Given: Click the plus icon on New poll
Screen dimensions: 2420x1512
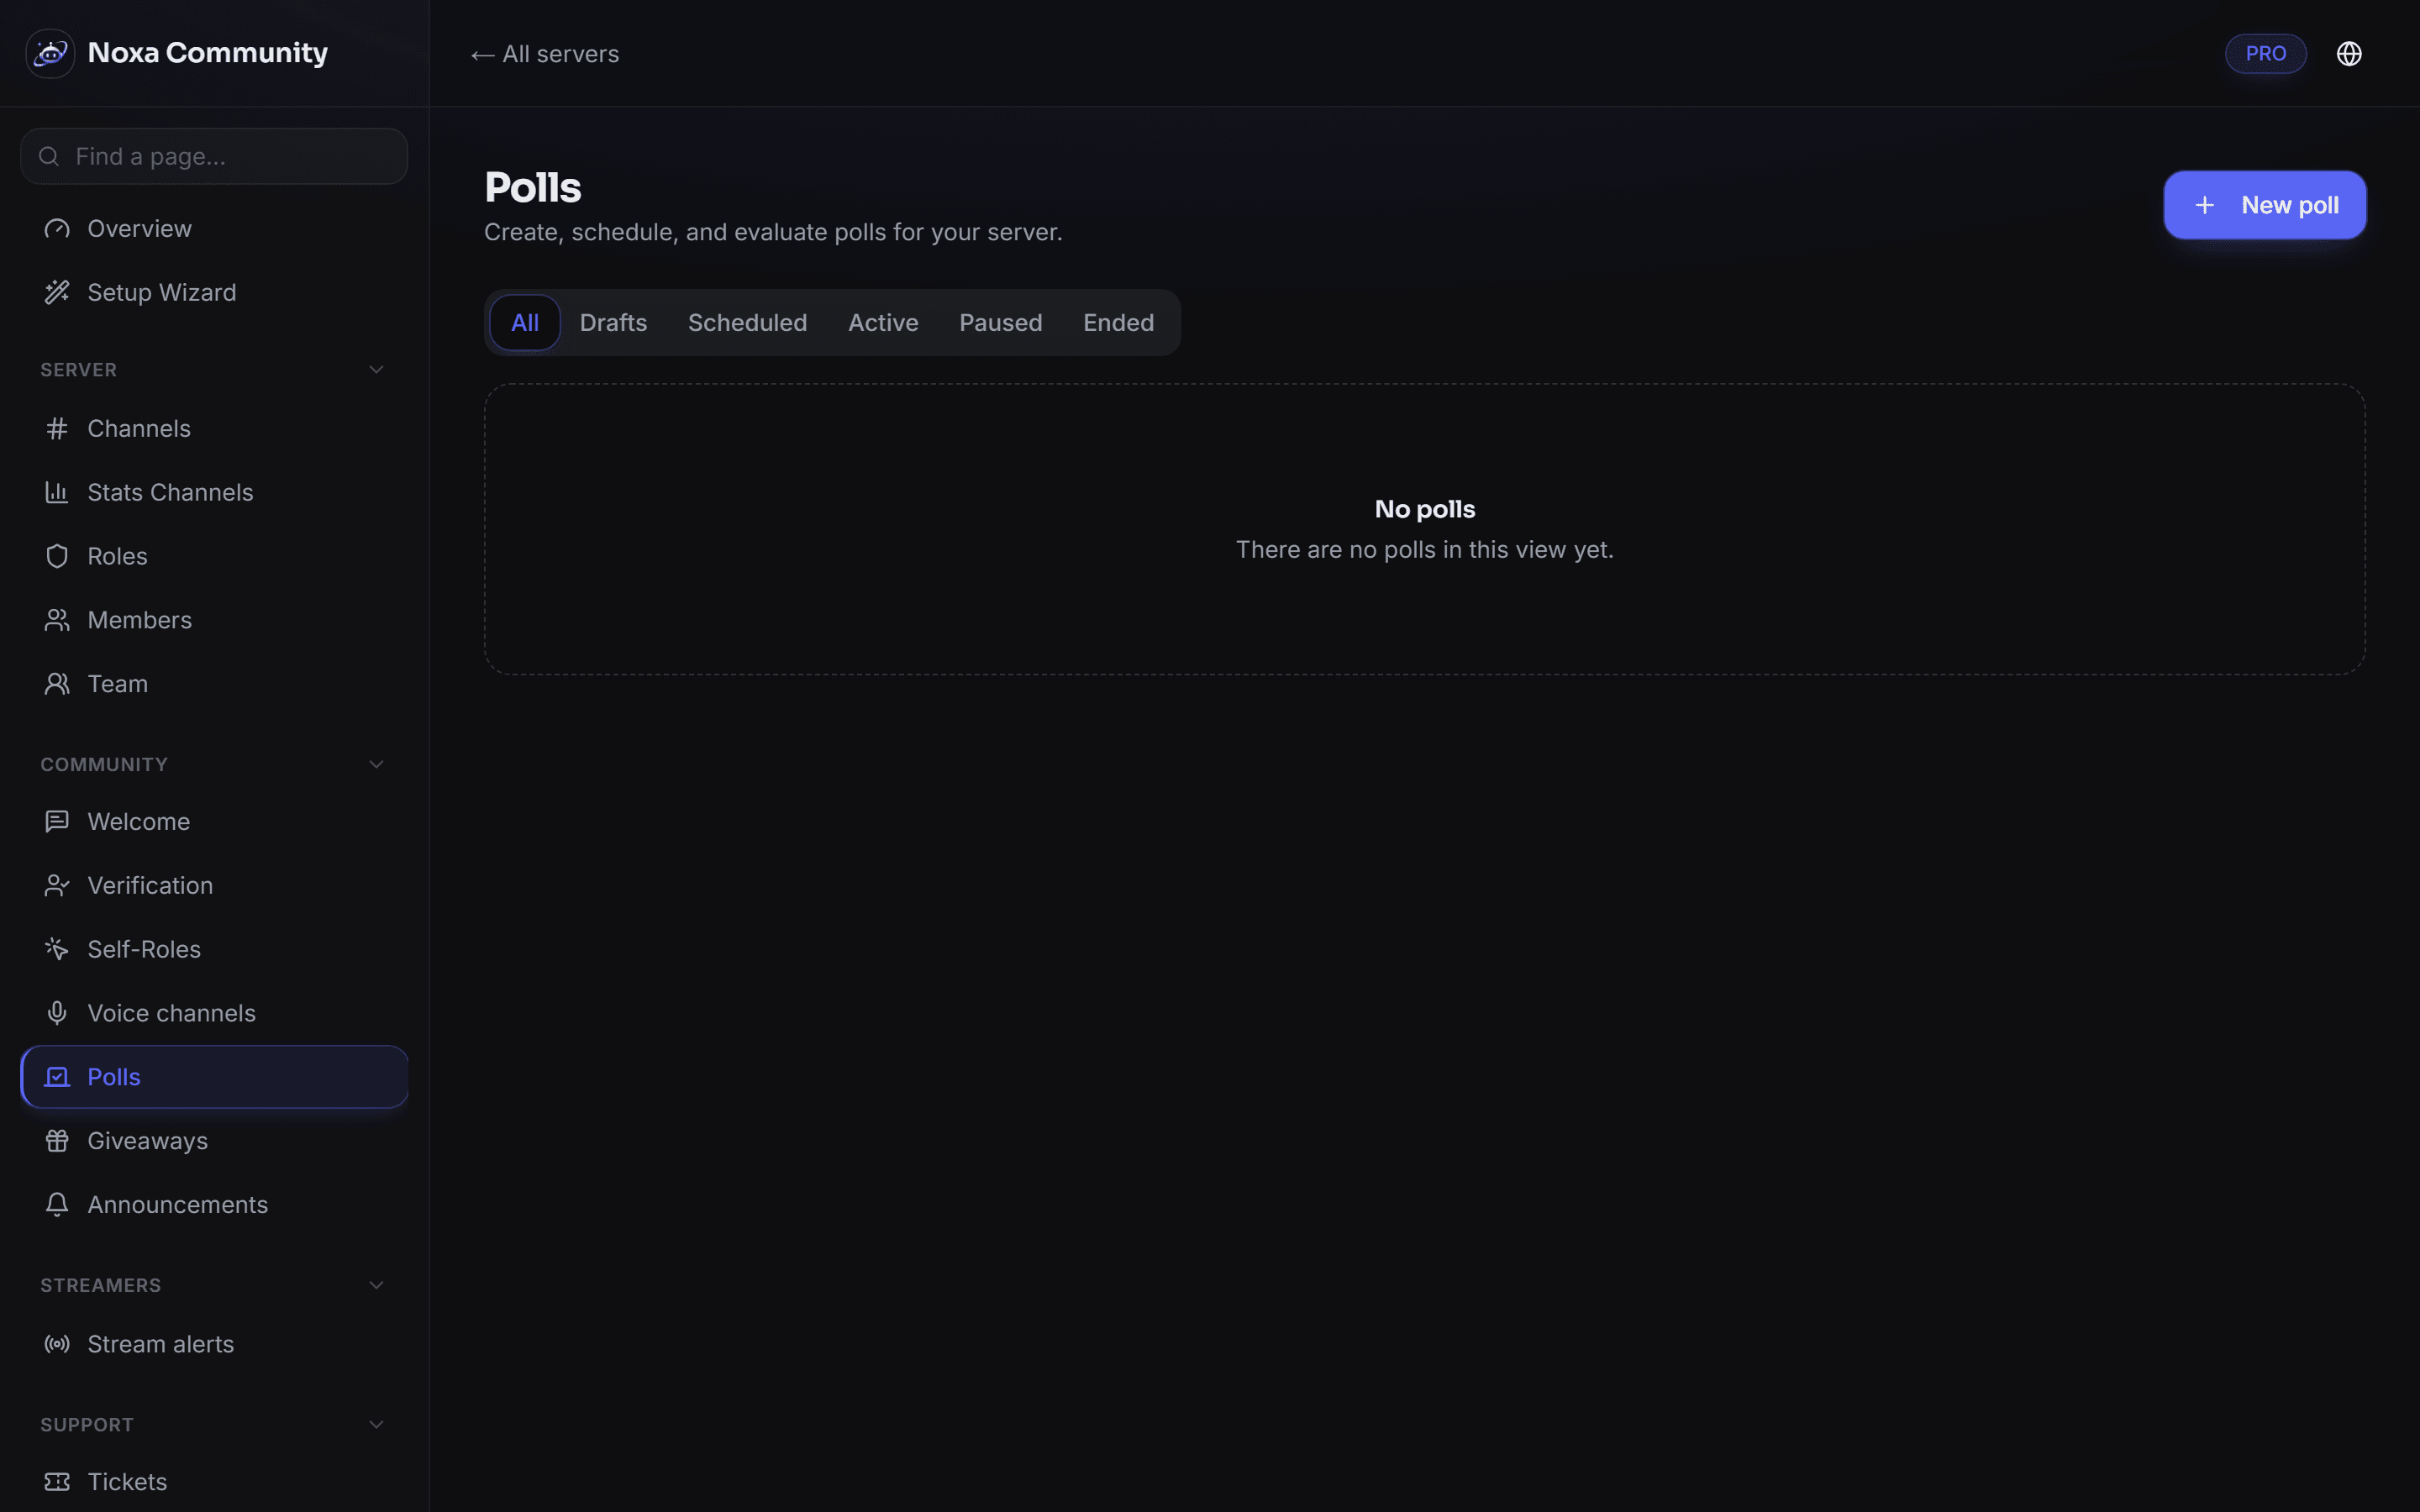Looking at the screenshot, I should pos(2204,206).
